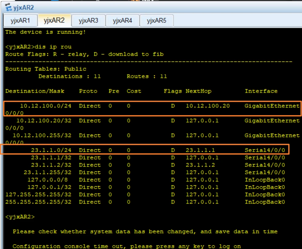This screenshot has height=249, width=302.
Task: Click the highlighted 23.1.1.0/24 route entry
Action: tap(51, 150)
